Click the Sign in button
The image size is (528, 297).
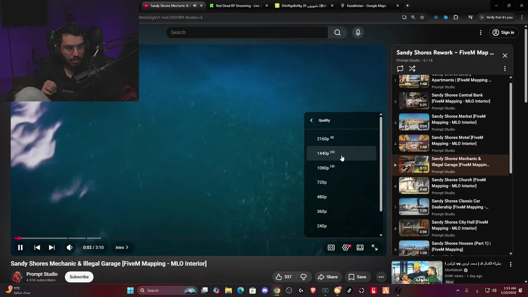pyautogui.click(x=504, y=33)
